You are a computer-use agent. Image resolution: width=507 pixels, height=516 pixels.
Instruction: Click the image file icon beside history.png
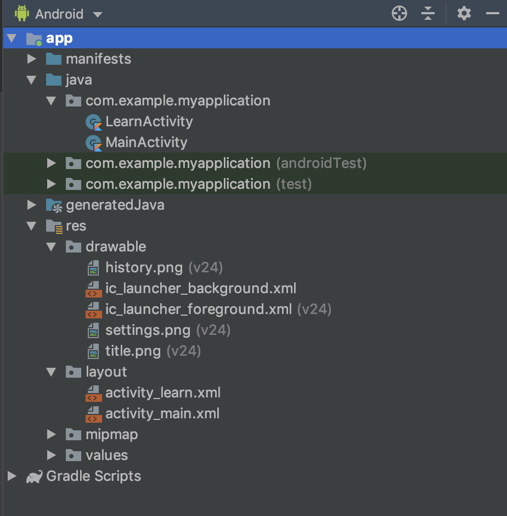click(x=94, y=268)
